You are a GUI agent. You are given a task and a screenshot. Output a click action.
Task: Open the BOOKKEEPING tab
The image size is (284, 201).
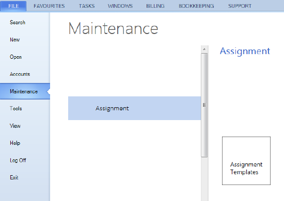pyautogui.click(x=196, y=6)
